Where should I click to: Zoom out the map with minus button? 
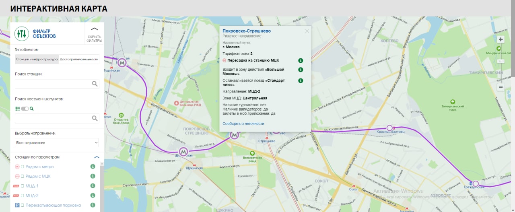coord(501,87)
